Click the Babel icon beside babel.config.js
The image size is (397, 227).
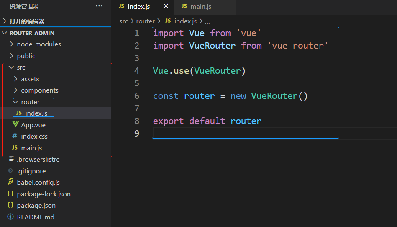10,182
